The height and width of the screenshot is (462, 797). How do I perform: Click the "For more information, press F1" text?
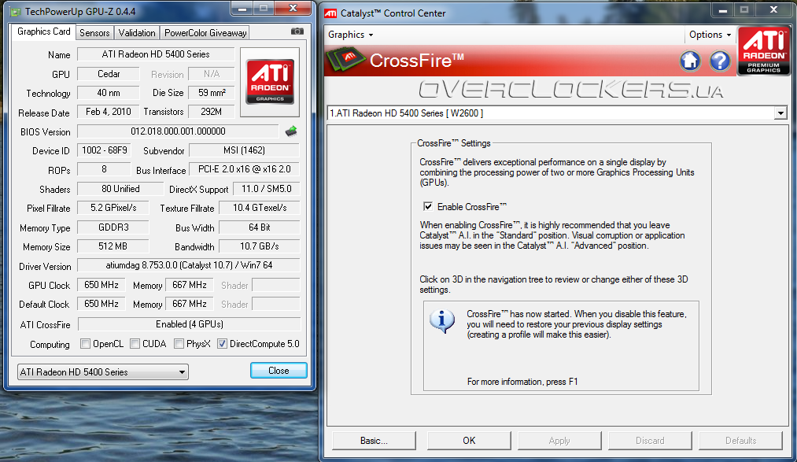[522, 382]
